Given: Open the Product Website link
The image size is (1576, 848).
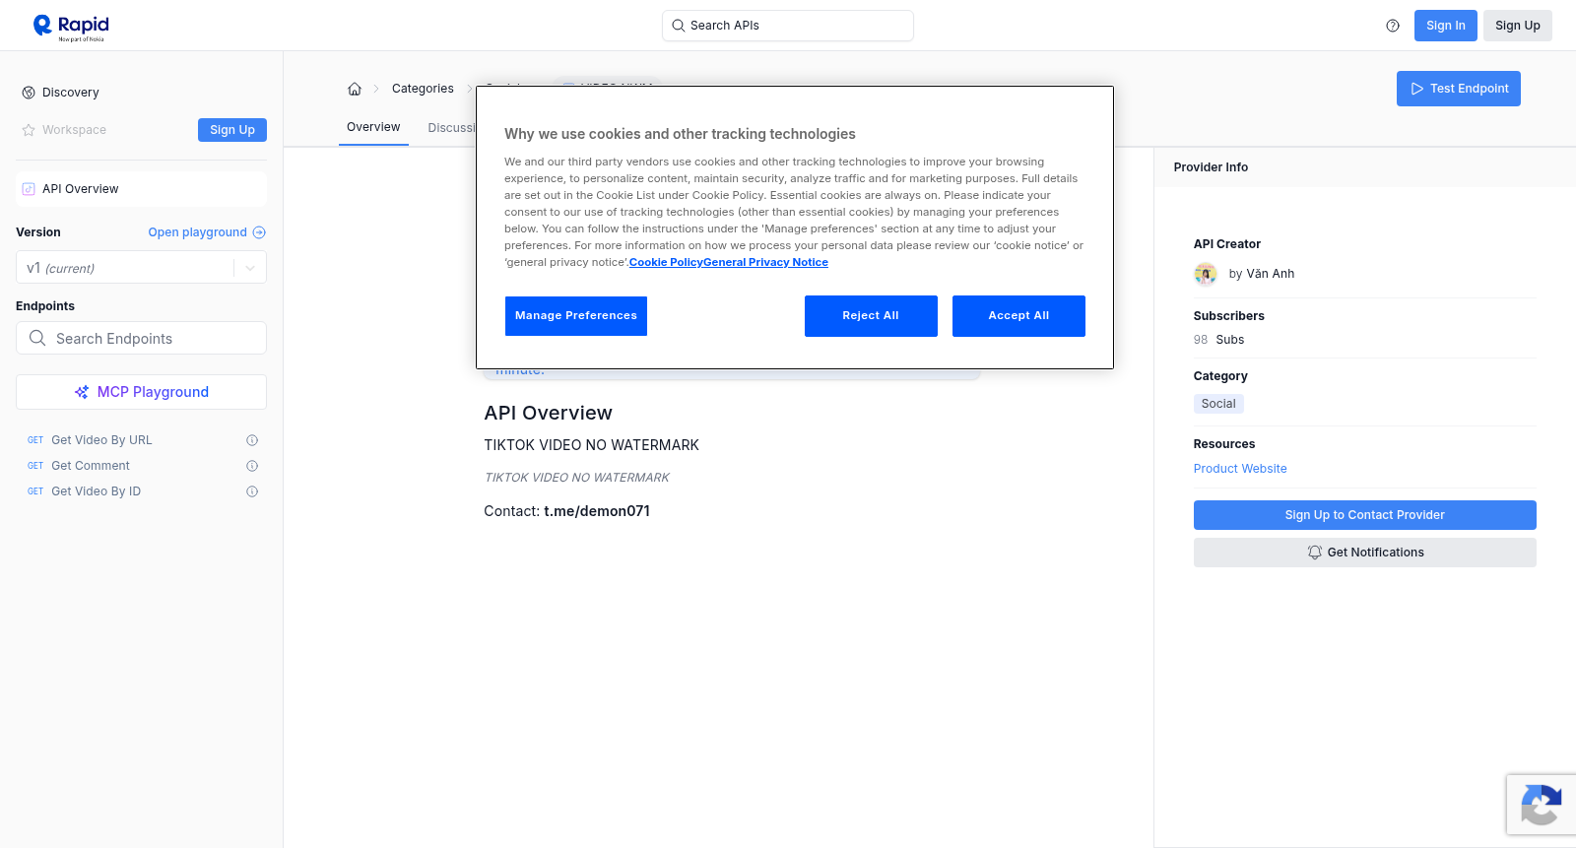Looking at the screenshot, I should pyautogui.click(x=1240, y=469).
